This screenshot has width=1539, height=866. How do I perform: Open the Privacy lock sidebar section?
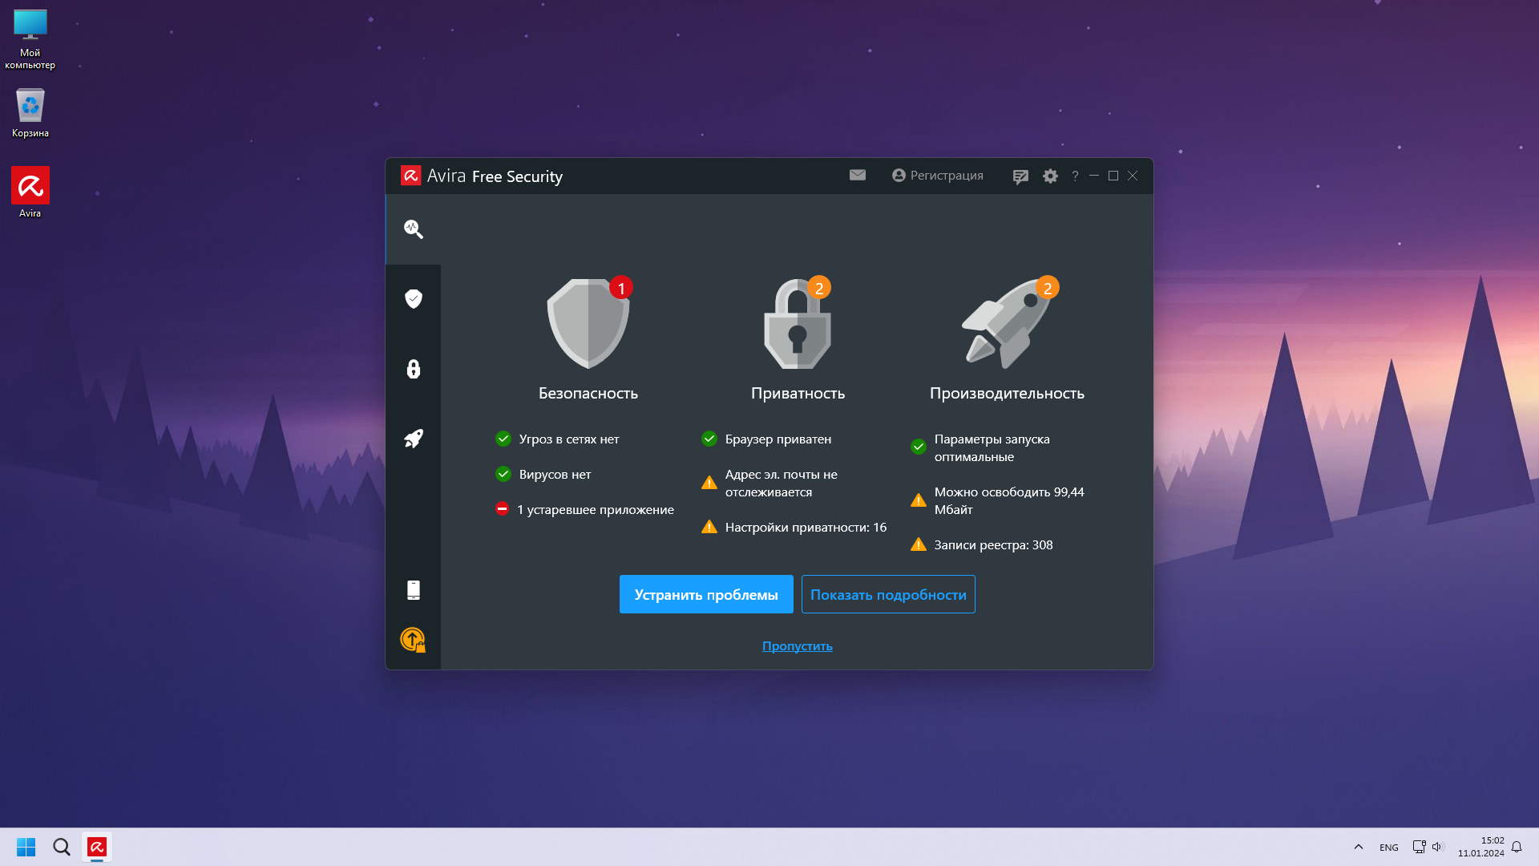coord(413,369)
